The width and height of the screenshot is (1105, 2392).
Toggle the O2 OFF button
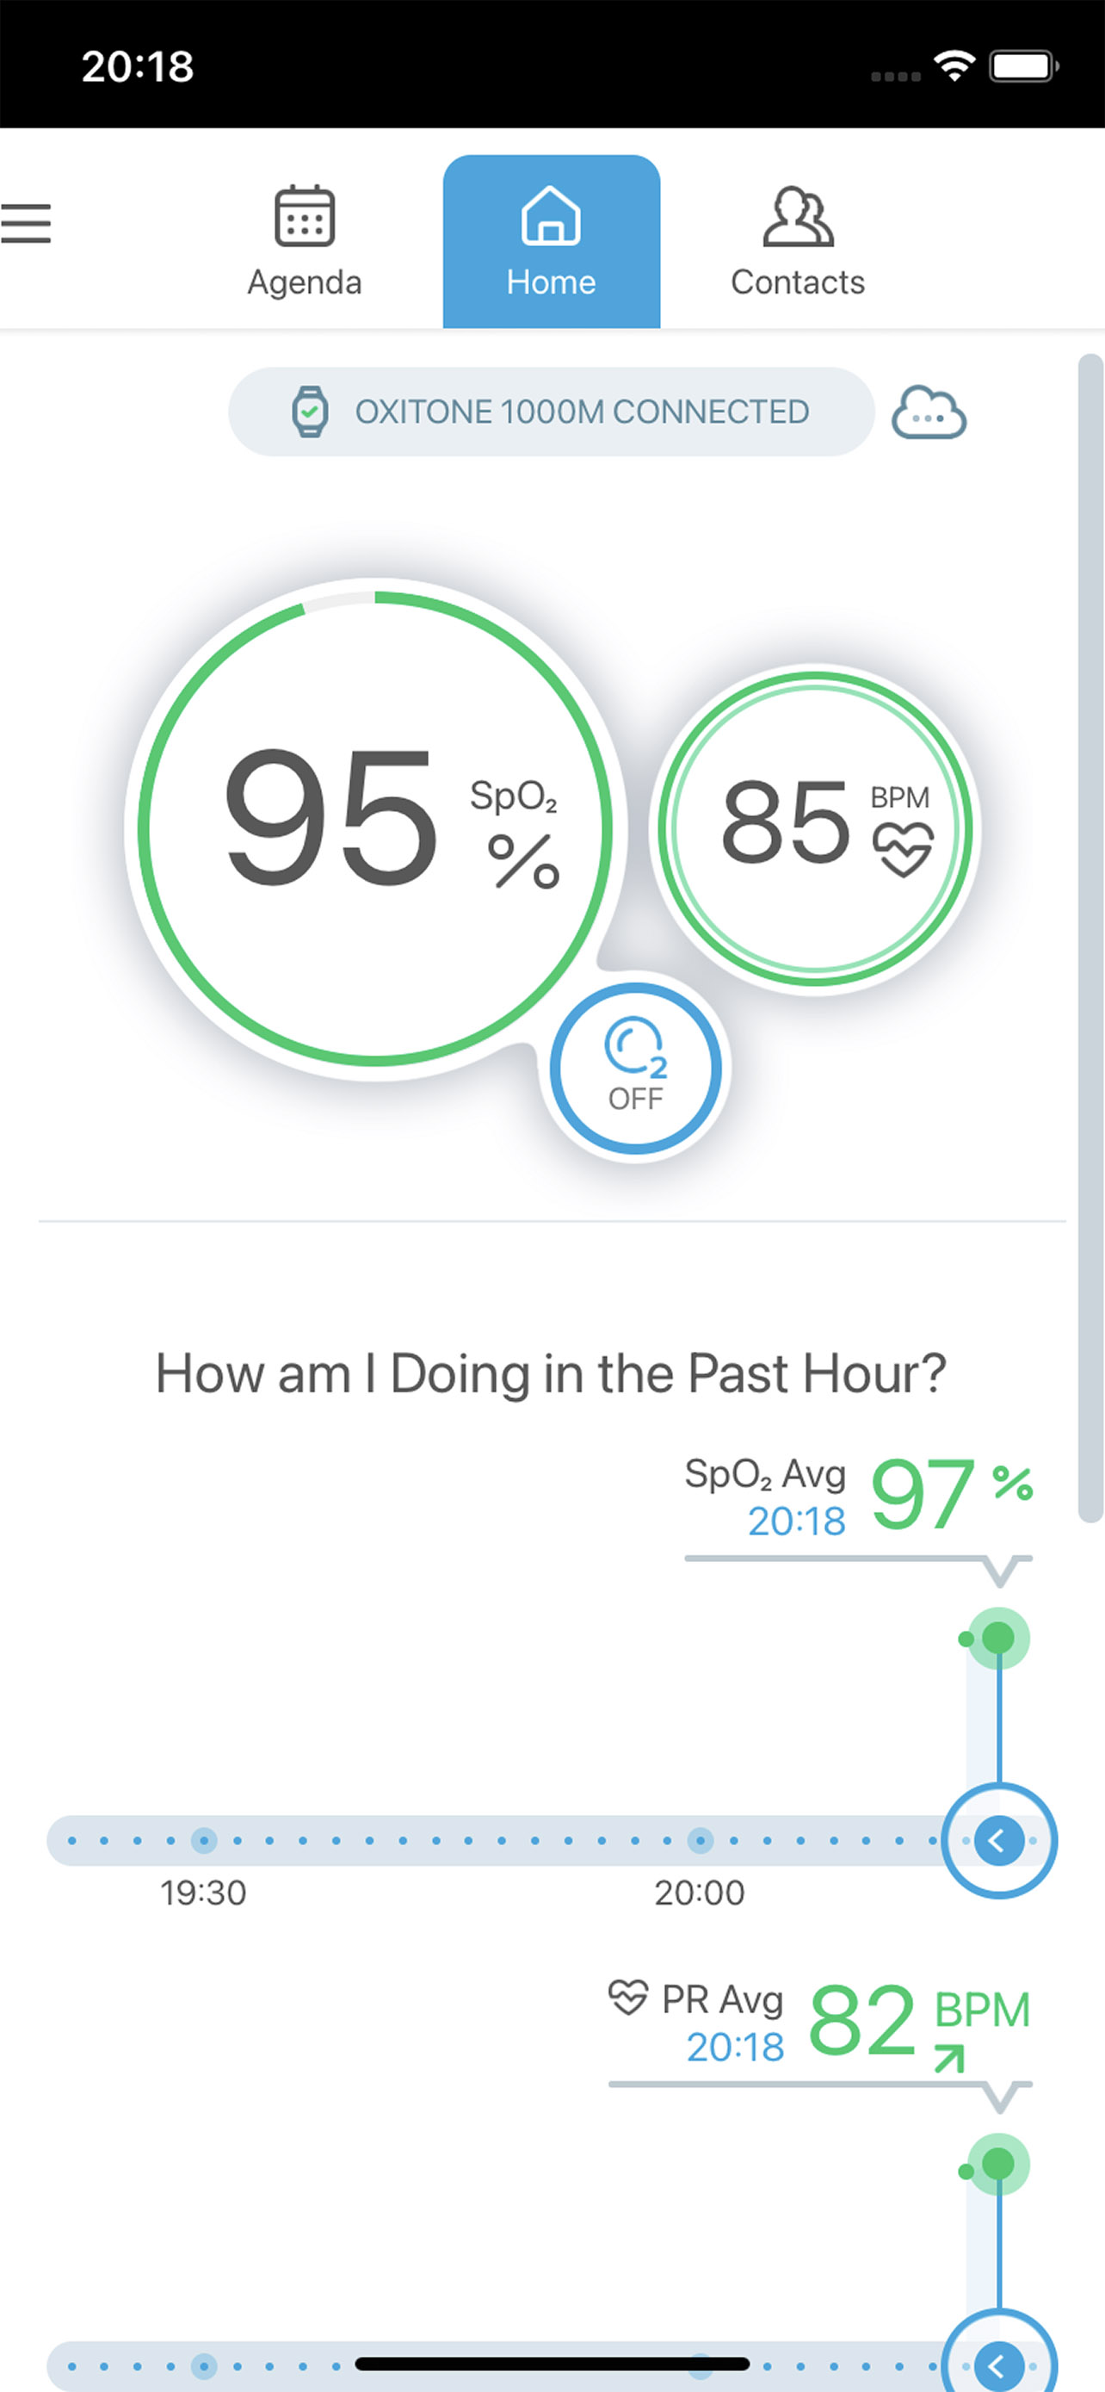pos(635,1068)
